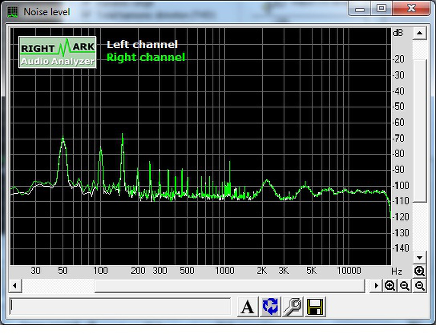Click the zoom-in magnifier beside the Hz label
Viewport: 436px width, 334px height.
[419, 271]
